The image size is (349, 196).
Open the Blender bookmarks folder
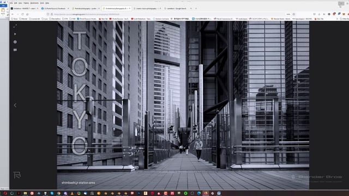[23, 19]
